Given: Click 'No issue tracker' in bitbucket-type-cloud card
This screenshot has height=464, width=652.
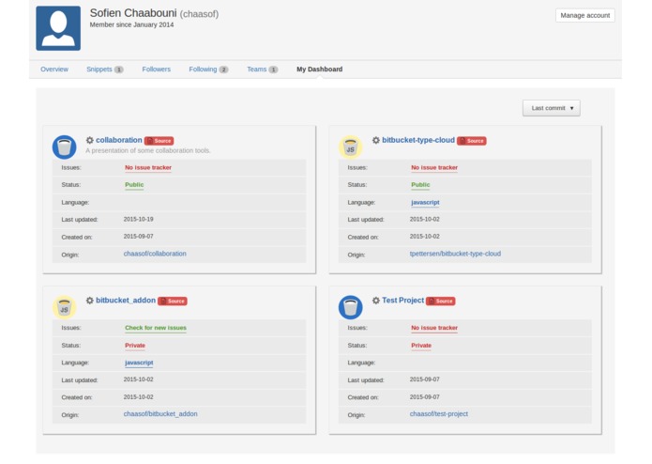Looking at the screenshot, I should point(434,168).
